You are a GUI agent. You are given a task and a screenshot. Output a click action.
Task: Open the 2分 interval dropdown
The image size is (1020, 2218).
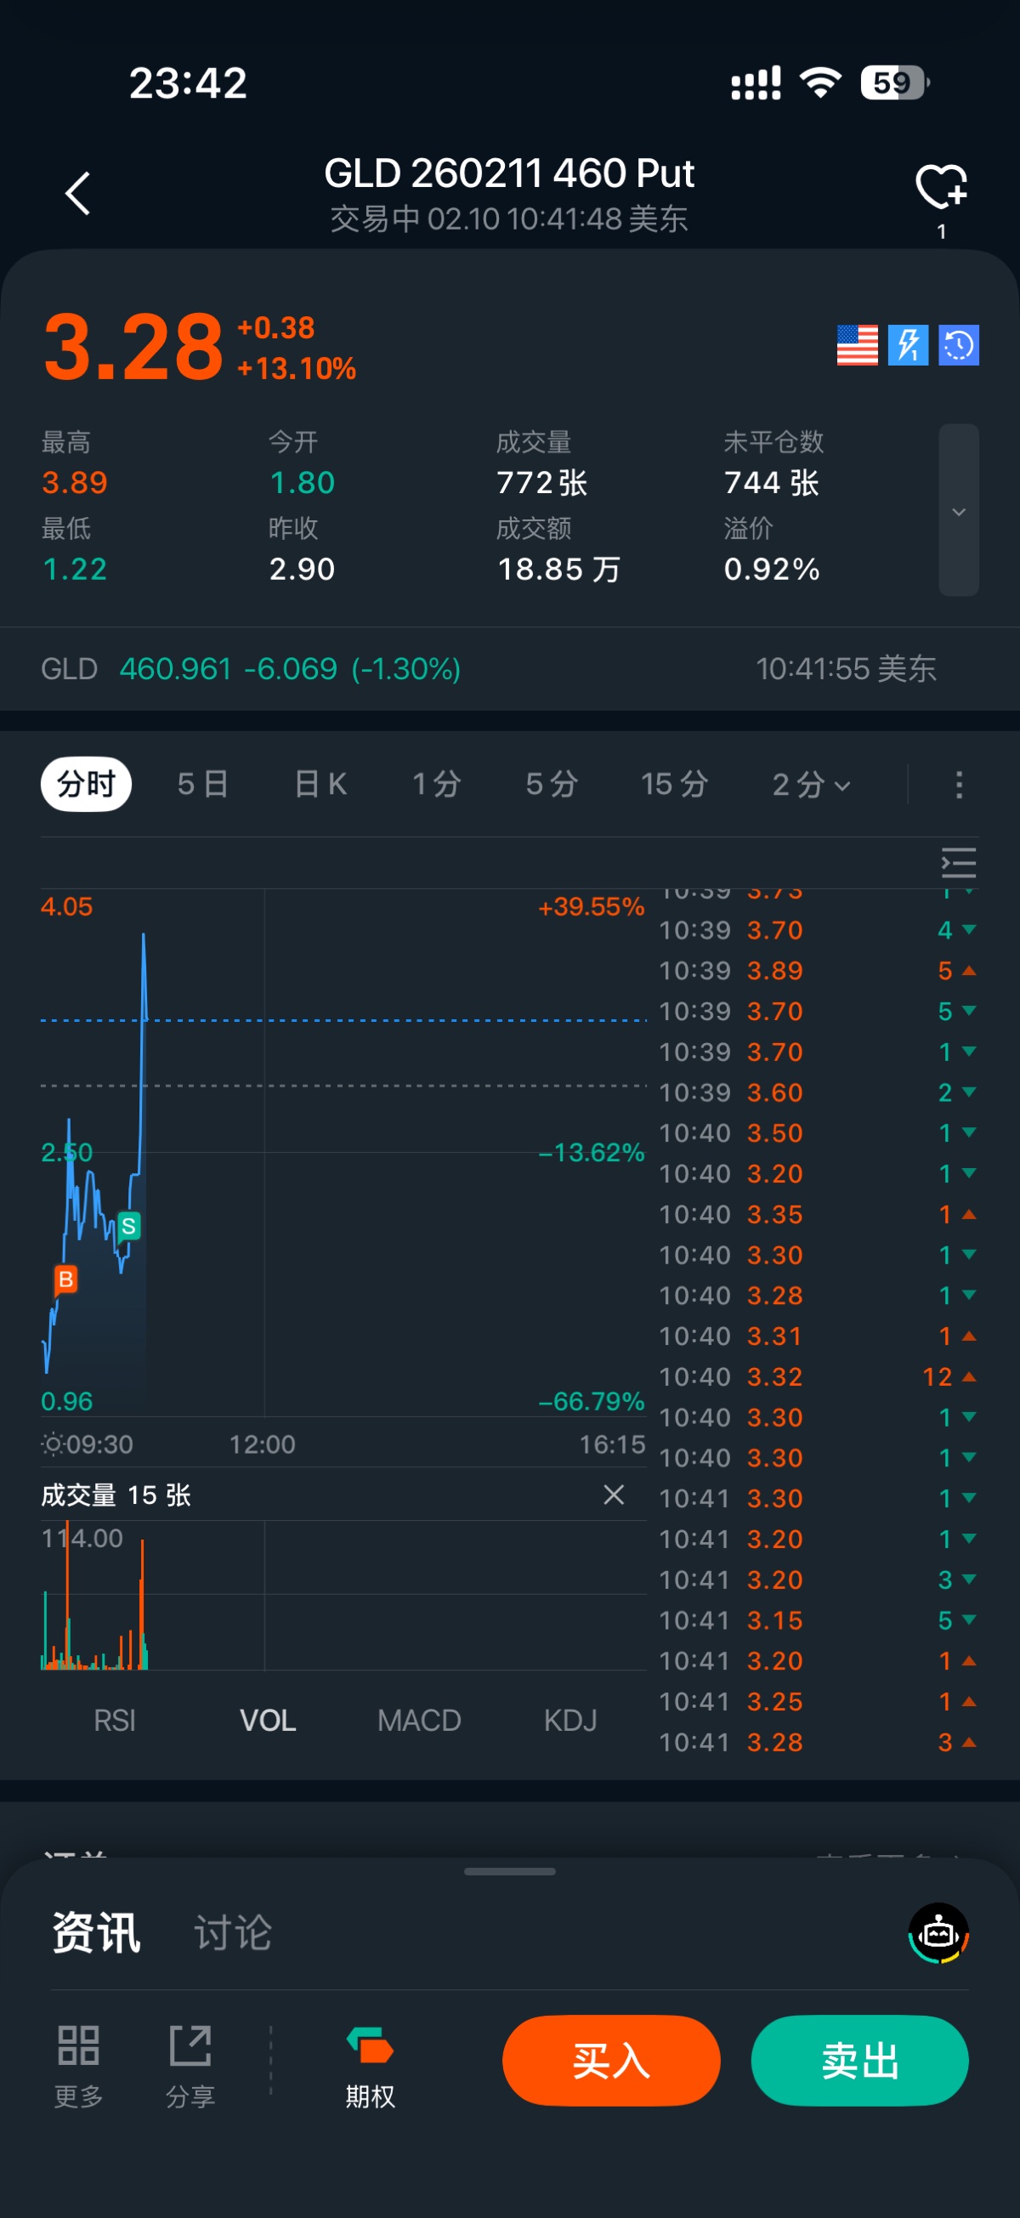(x=811, y=785)
